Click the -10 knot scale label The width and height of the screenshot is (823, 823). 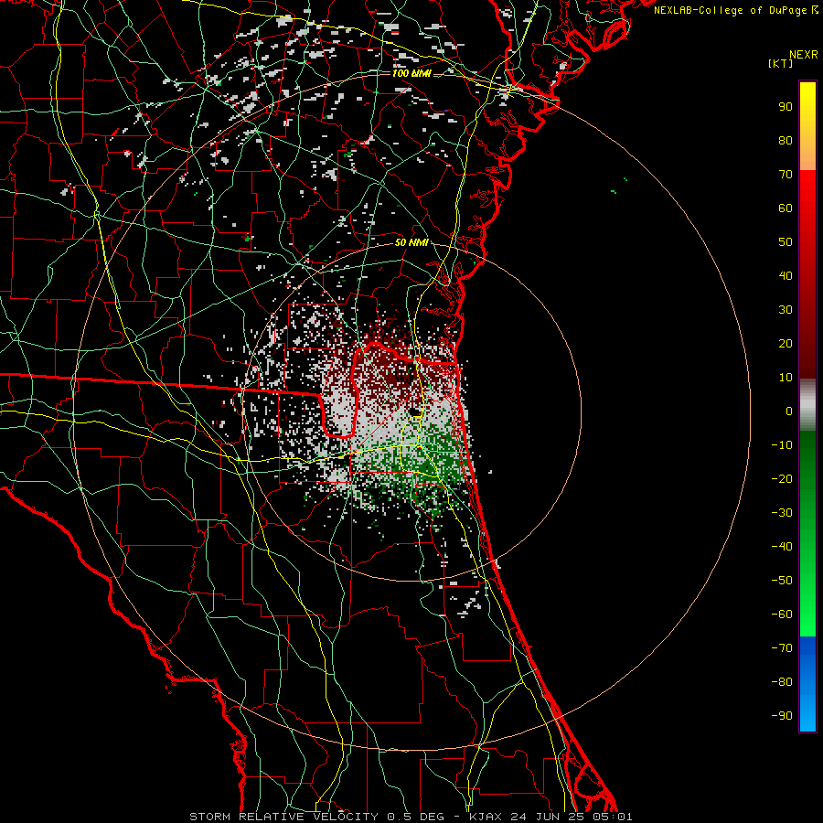click(x=782, y=445)
